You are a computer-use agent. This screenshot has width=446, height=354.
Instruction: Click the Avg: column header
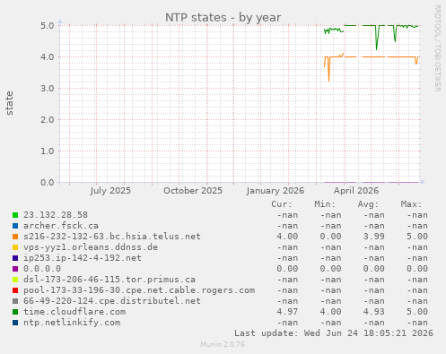(x=368, y=204)
